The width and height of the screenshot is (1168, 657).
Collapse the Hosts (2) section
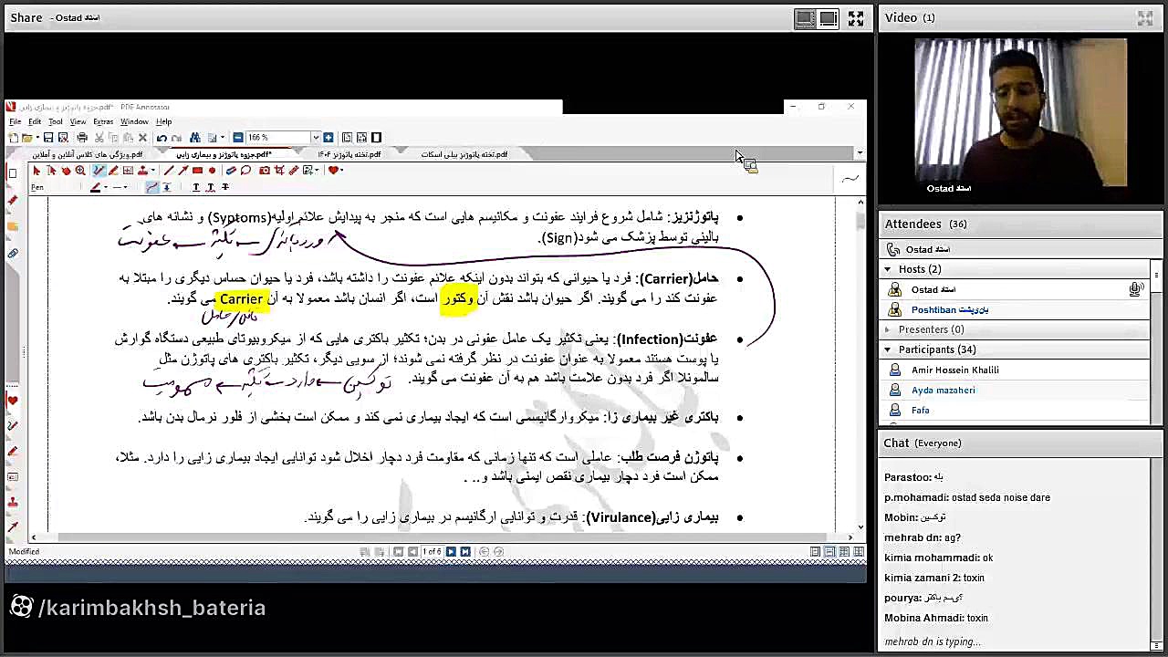point(889,269)
